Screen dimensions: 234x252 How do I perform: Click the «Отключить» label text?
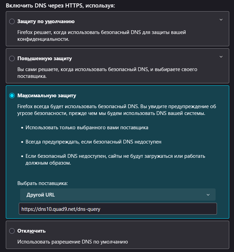[31, 231]
